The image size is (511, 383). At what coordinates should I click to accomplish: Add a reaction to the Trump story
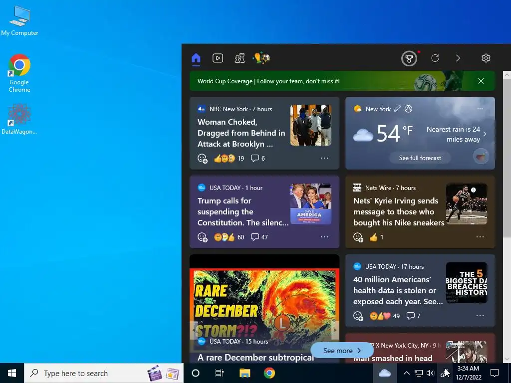tap(203, 237)
